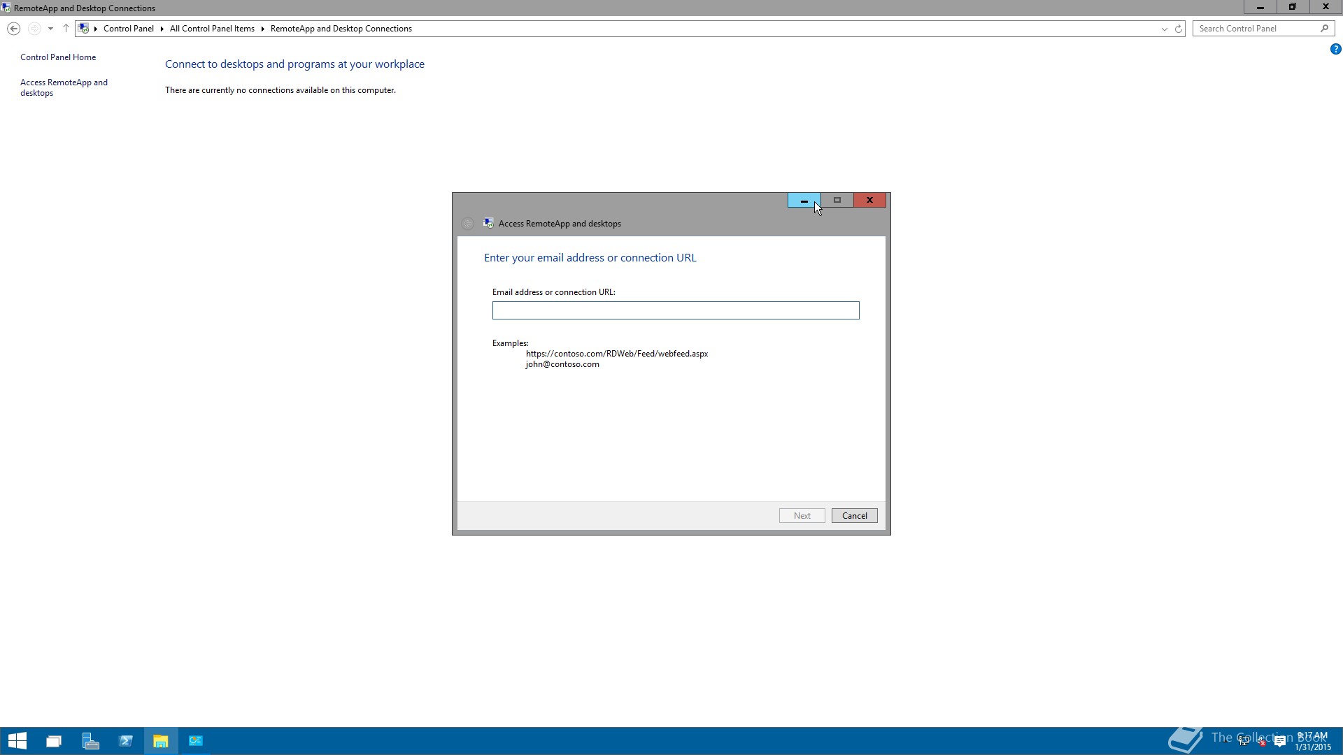The height and width of the screenshot is (755, 1343).
Task: Go back using the navigation arrow
Action: coord(13,29)
